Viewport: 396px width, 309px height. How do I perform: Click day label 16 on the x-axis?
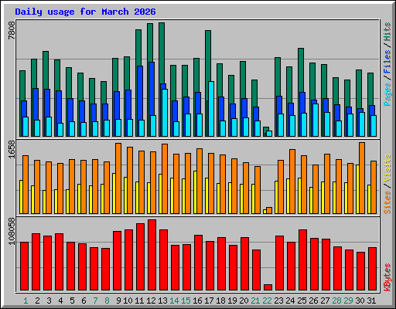[197, 301]
